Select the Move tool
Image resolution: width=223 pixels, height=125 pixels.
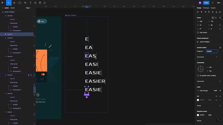click(x=8, y=3)
